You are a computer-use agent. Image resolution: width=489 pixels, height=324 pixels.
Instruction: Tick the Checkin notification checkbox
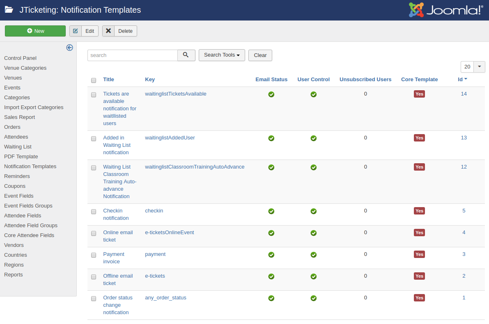[94, 212]
